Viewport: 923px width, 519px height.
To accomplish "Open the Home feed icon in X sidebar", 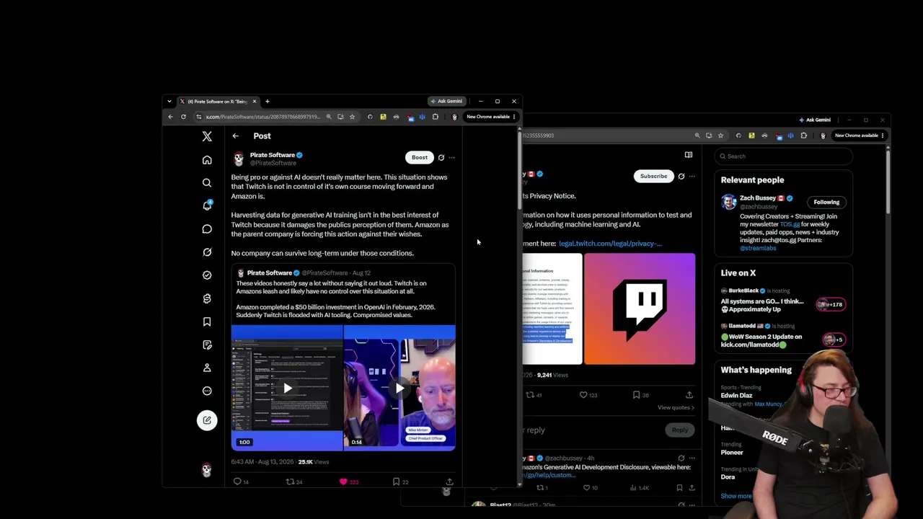I will coord(207,160).
